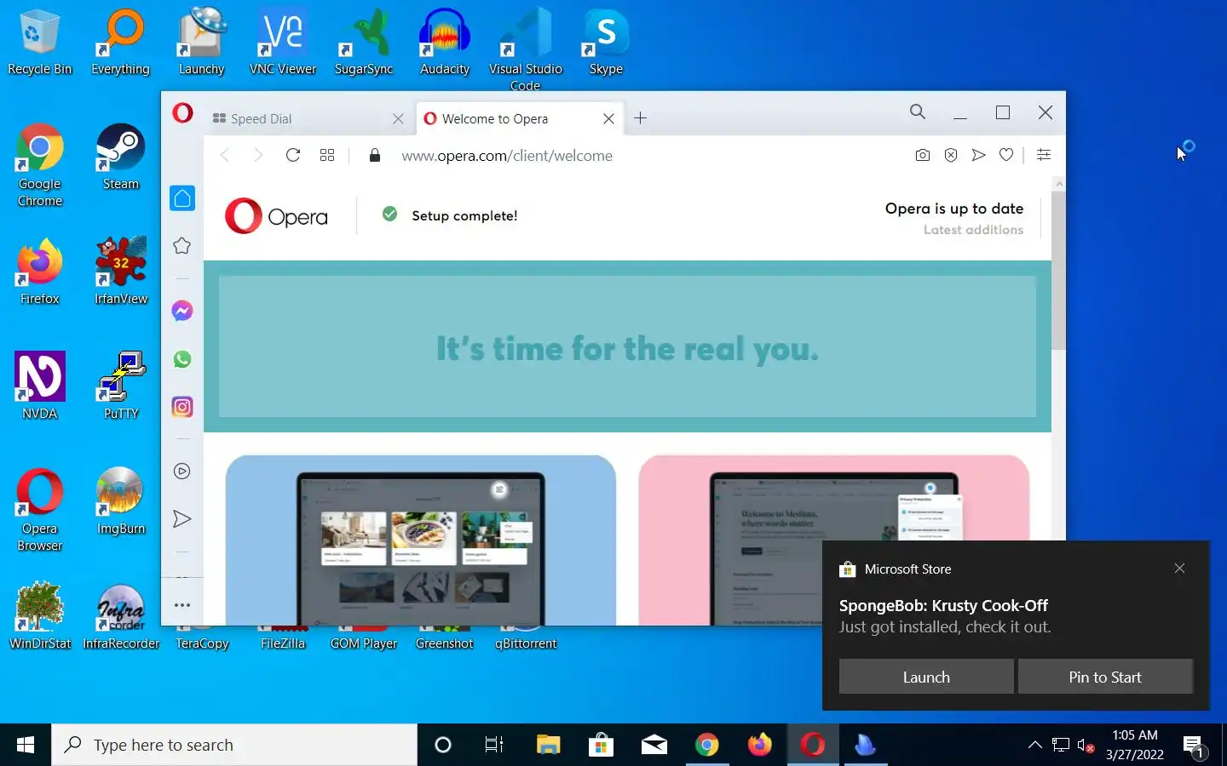
Task: Launch SpongeBob Krusty Cook-Off from notification
Action: pos(926,677)
